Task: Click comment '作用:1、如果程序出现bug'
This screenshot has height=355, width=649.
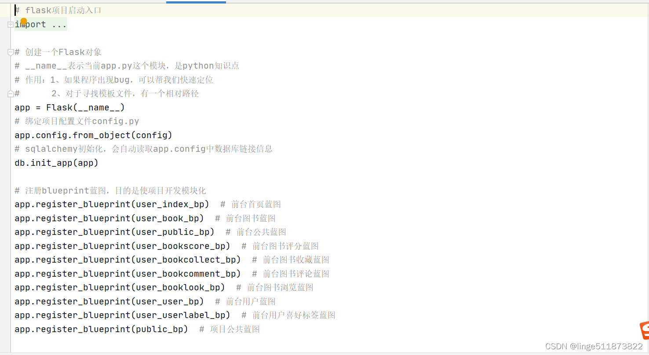Action: [x=114, y=80]
